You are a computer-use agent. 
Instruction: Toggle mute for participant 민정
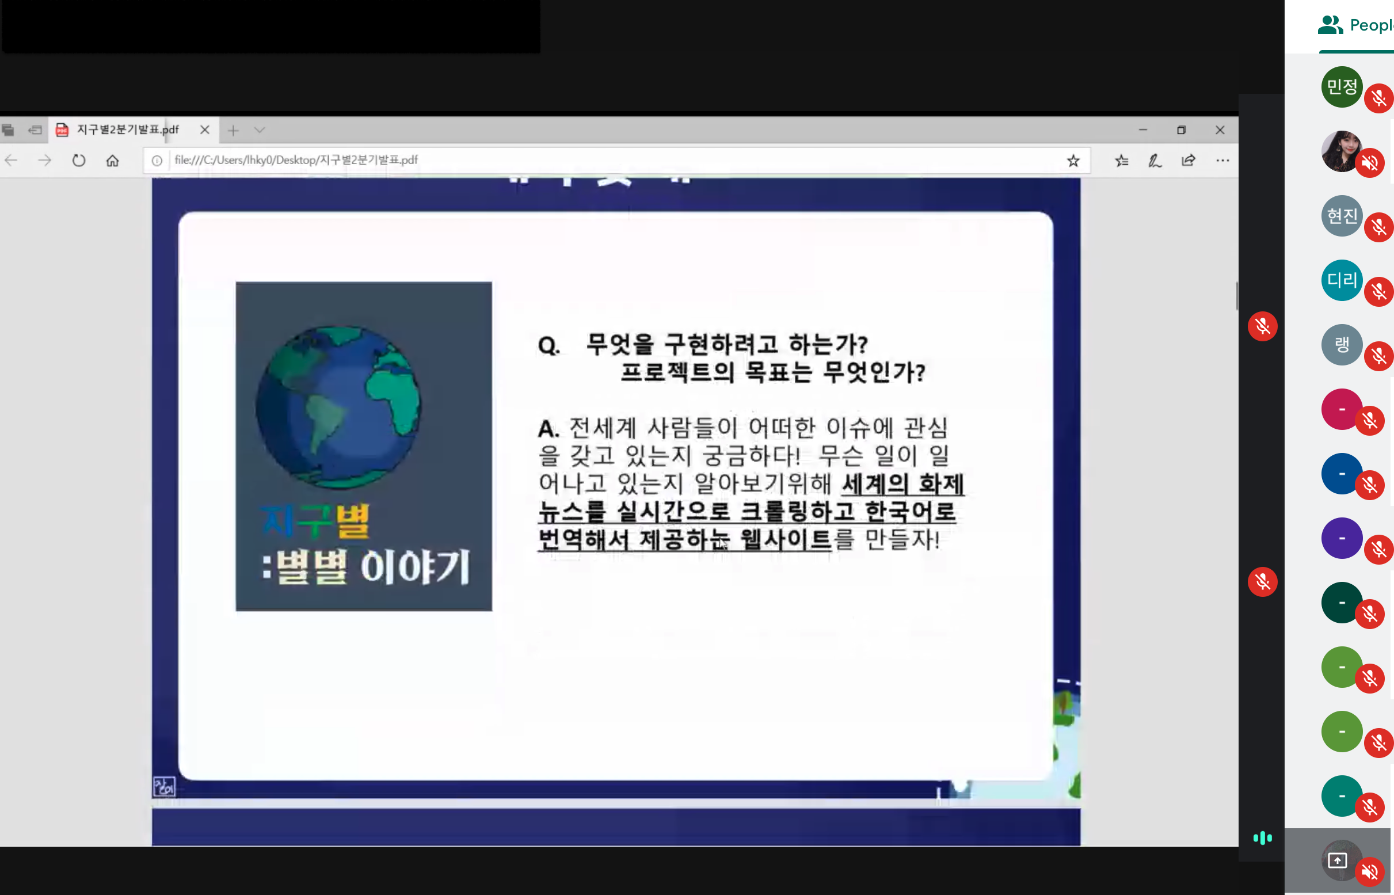1378,99
